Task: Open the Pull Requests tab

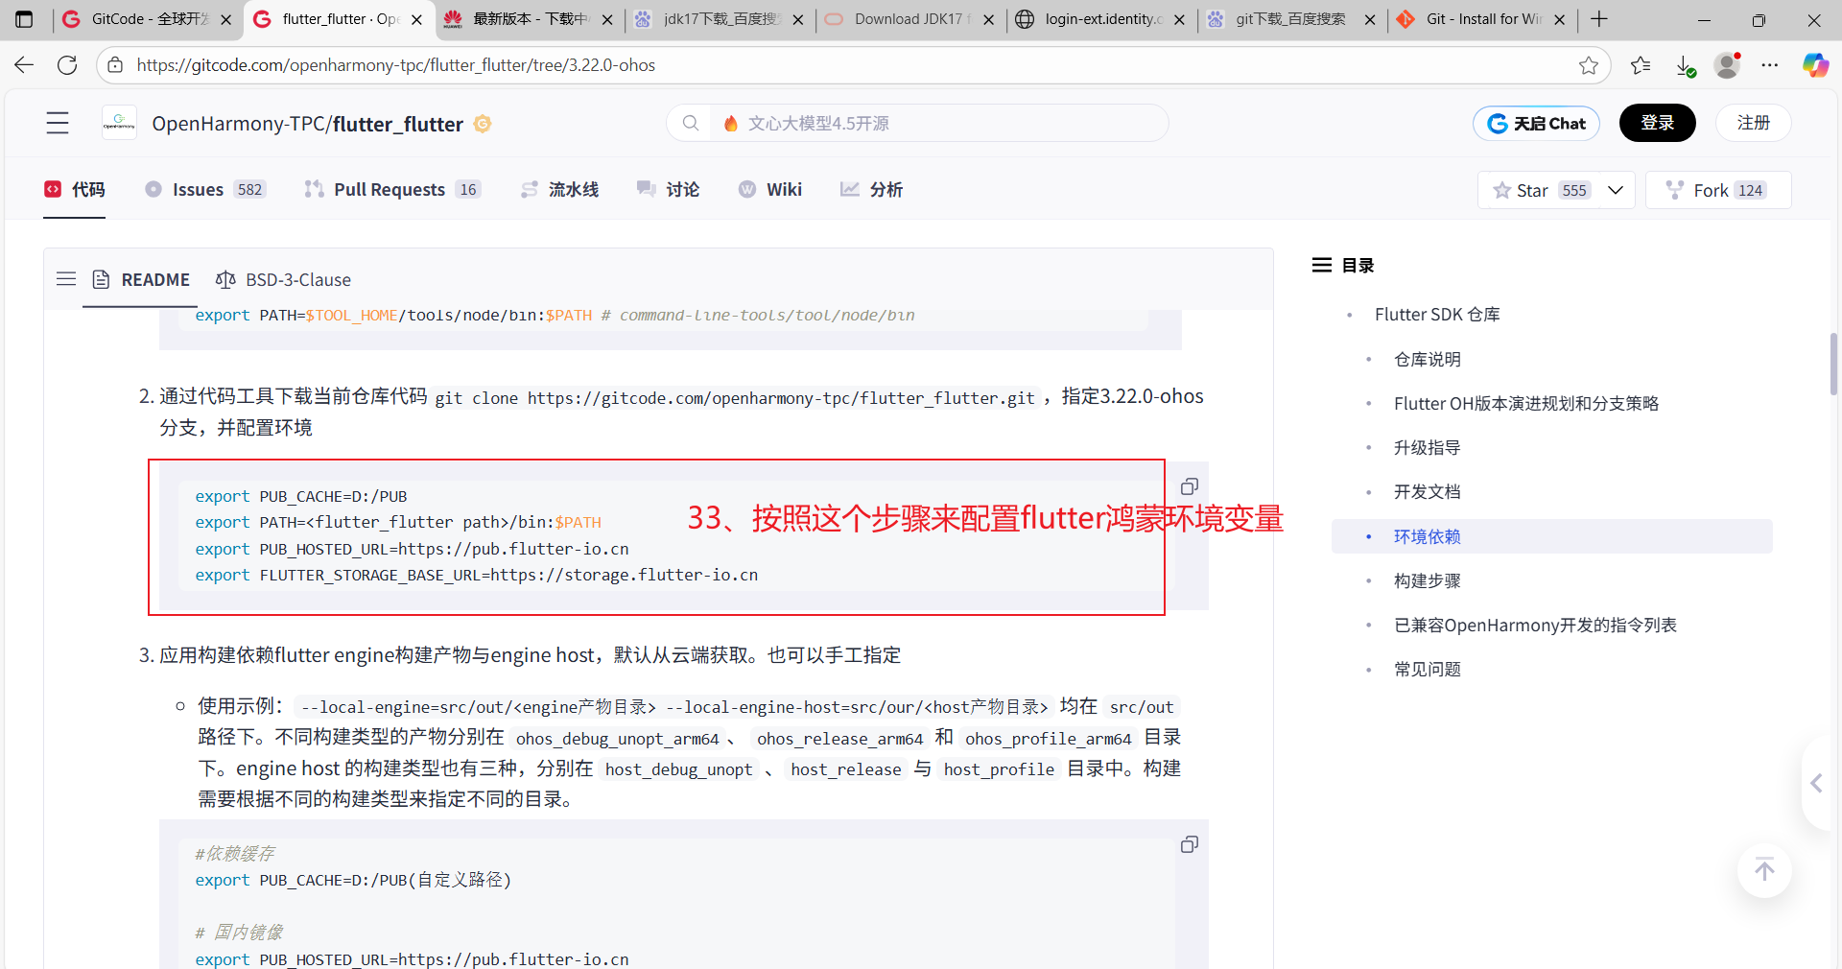Action: 392,189
